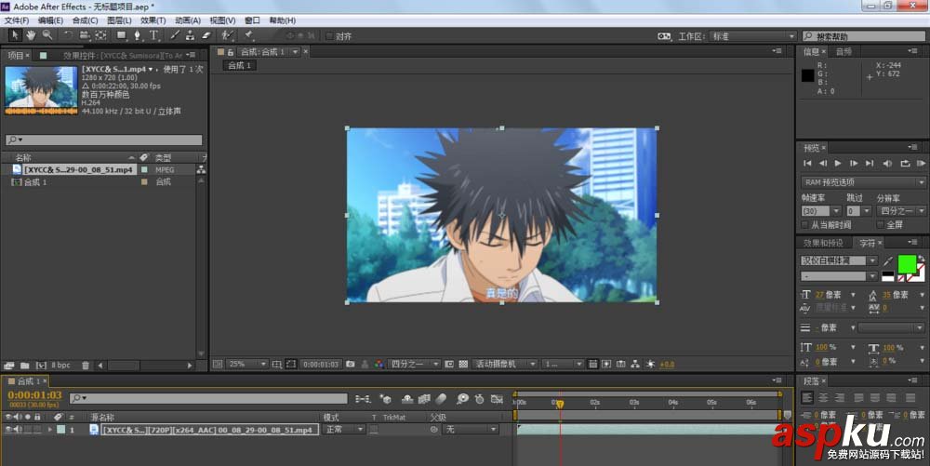Image resolution: width=930 pixels, height=466 pixels.
Task: Jump to first frame in Preview panel
Action: pos(807,163)
